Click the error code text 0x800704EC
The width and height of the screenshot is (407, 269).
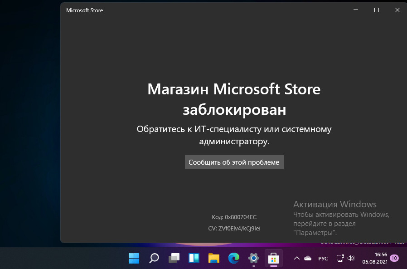point(241,217)
